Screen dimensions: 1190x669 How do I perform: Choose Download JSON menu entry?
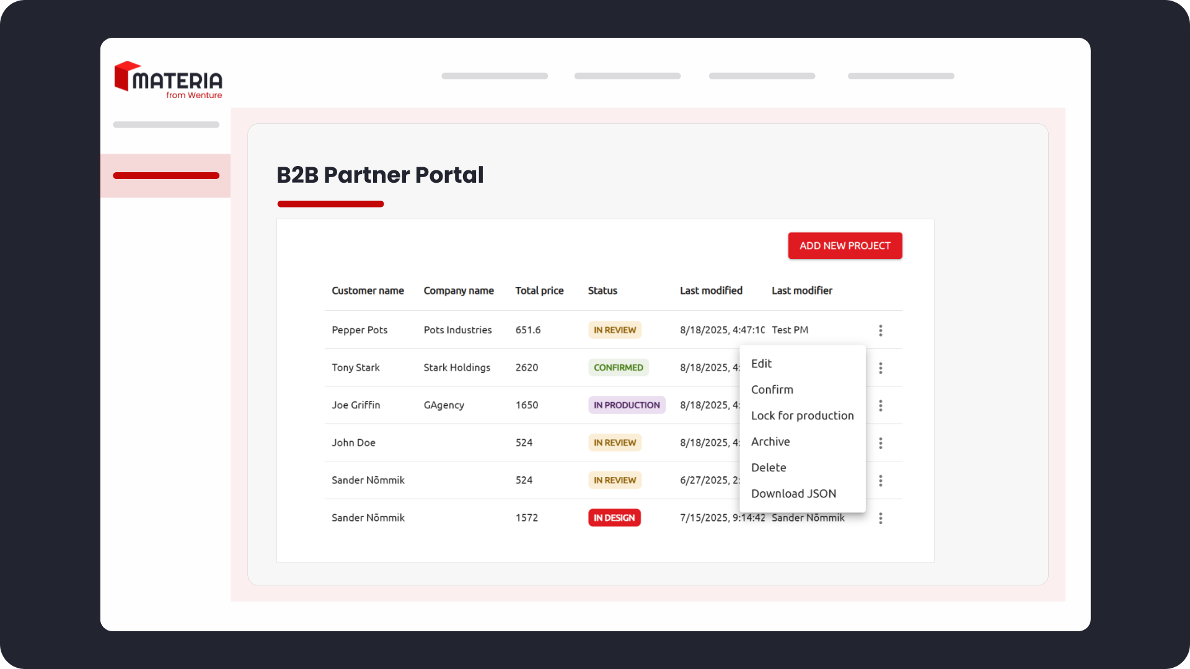(793, 494)
